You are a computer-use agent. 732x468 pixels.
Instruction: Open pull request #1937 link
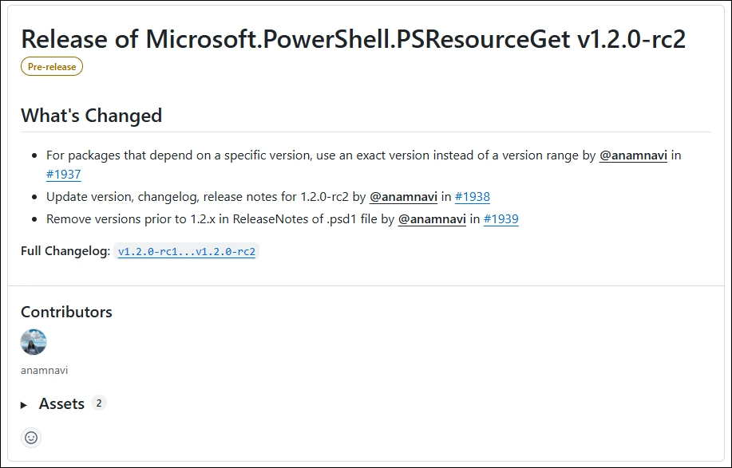(x=64, y=175)
